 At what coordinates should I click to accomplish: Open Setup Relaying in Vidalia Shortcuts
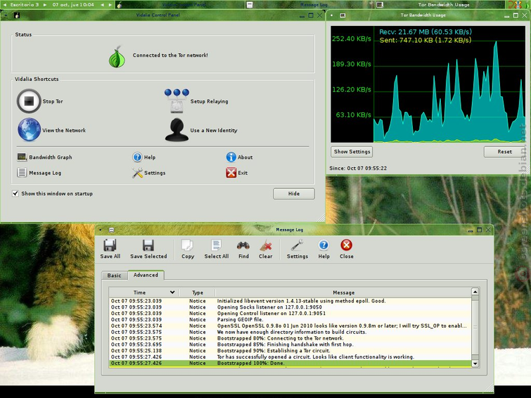196,101
